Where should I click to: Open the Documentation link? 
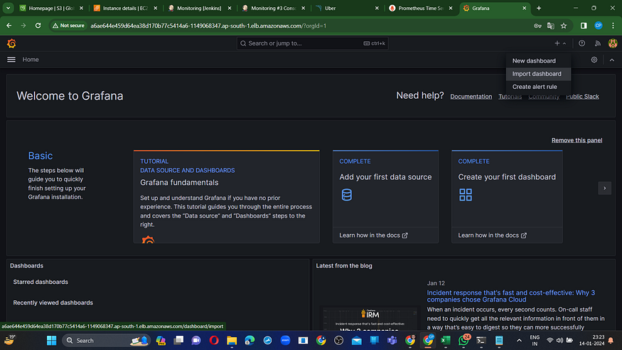[471, 97]
